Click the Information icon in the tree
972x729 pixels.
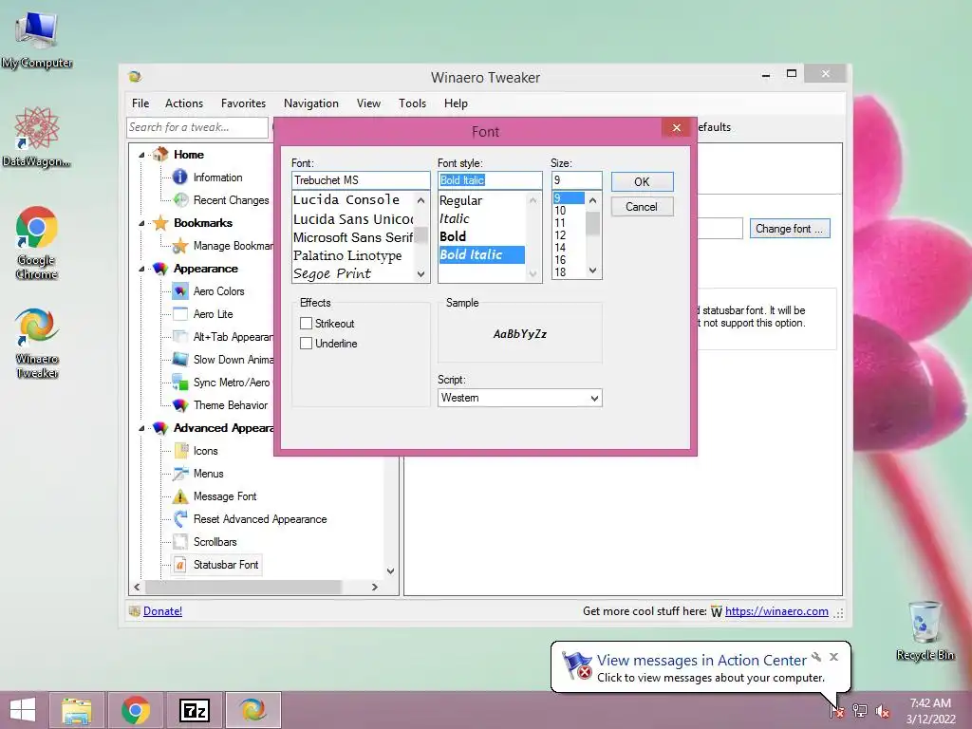(x=179, y=178)
